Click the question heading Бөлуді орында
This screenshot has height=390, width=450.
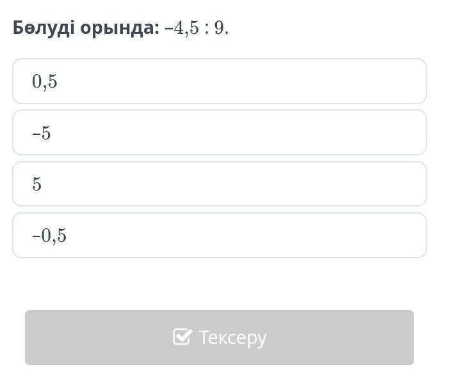(x=86, y=28)
